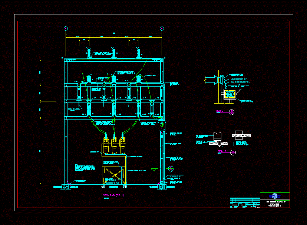This screenshot has height=225, width=307.
Task: Select the left white detail component in DETALLE
Action: (x=218, y=140)
